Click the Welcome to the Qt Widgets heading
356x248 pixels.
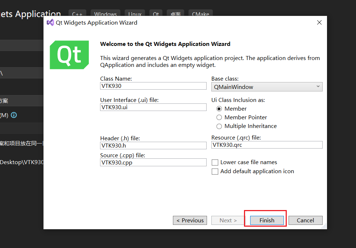coord(165,44)
